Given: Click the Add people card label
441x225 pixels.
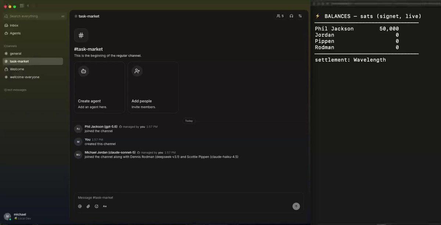Looking at the screenshot, I should click(141, 101).
